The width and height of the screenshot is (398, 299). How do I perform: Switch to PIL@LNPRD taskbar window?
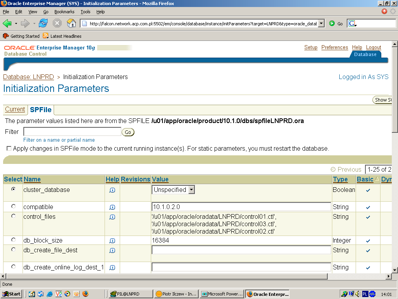131,294
